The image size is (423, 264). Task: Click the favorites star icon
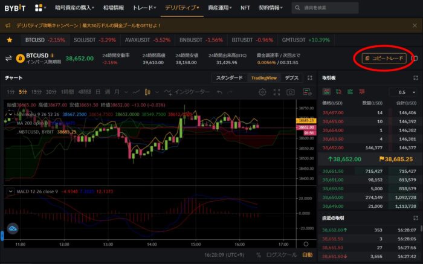10,40
